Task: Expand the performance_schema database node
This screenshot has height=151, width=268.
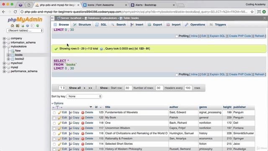Action: click(4, 71)
